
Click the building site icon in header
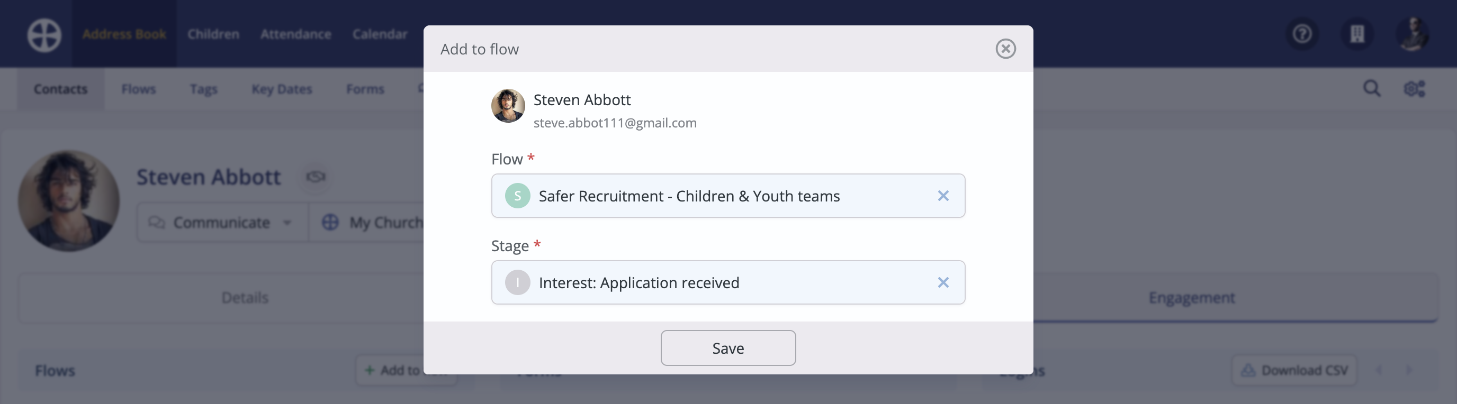(x=1357, y=34)
